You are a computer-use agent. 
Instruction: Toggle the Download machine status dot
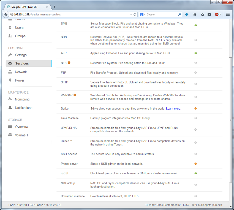195,196
